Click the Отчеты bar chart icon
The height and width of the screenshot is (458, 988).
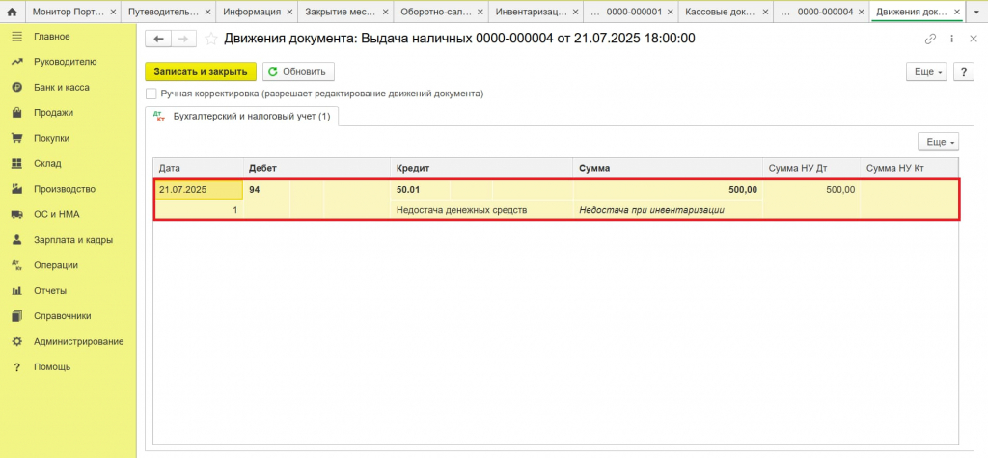coord(17,291)
